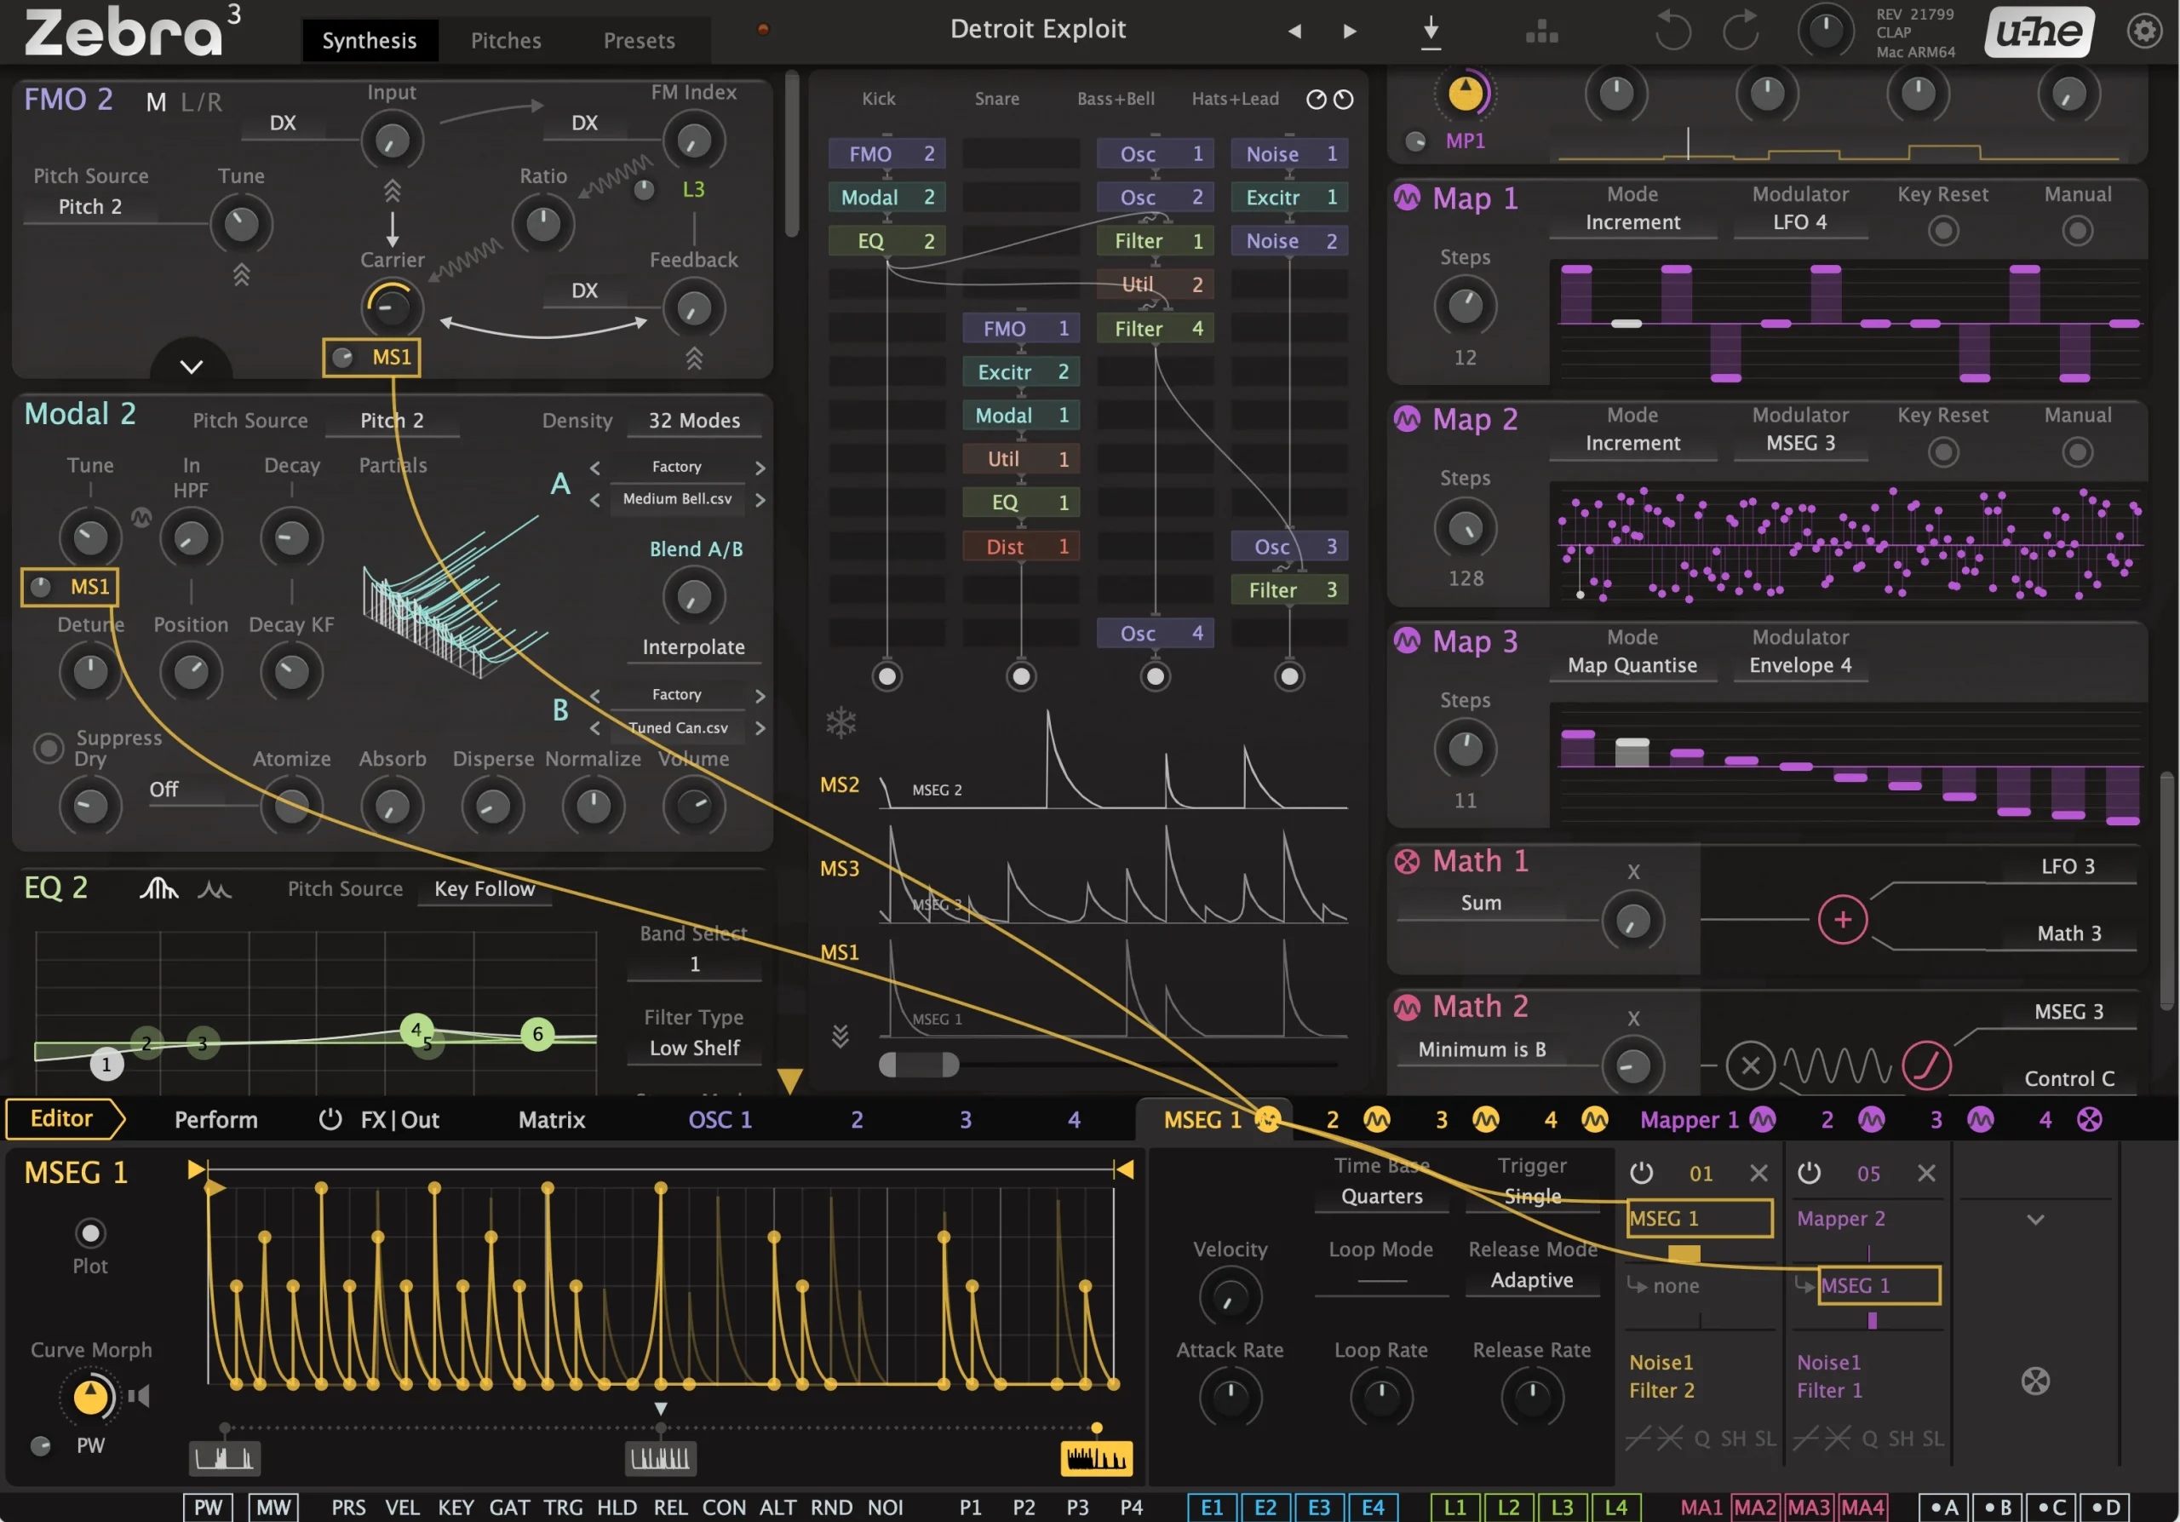Toggle power for matrix slot 01
Screen dimensions: 2180x1522
(x=1642, y=1174)
